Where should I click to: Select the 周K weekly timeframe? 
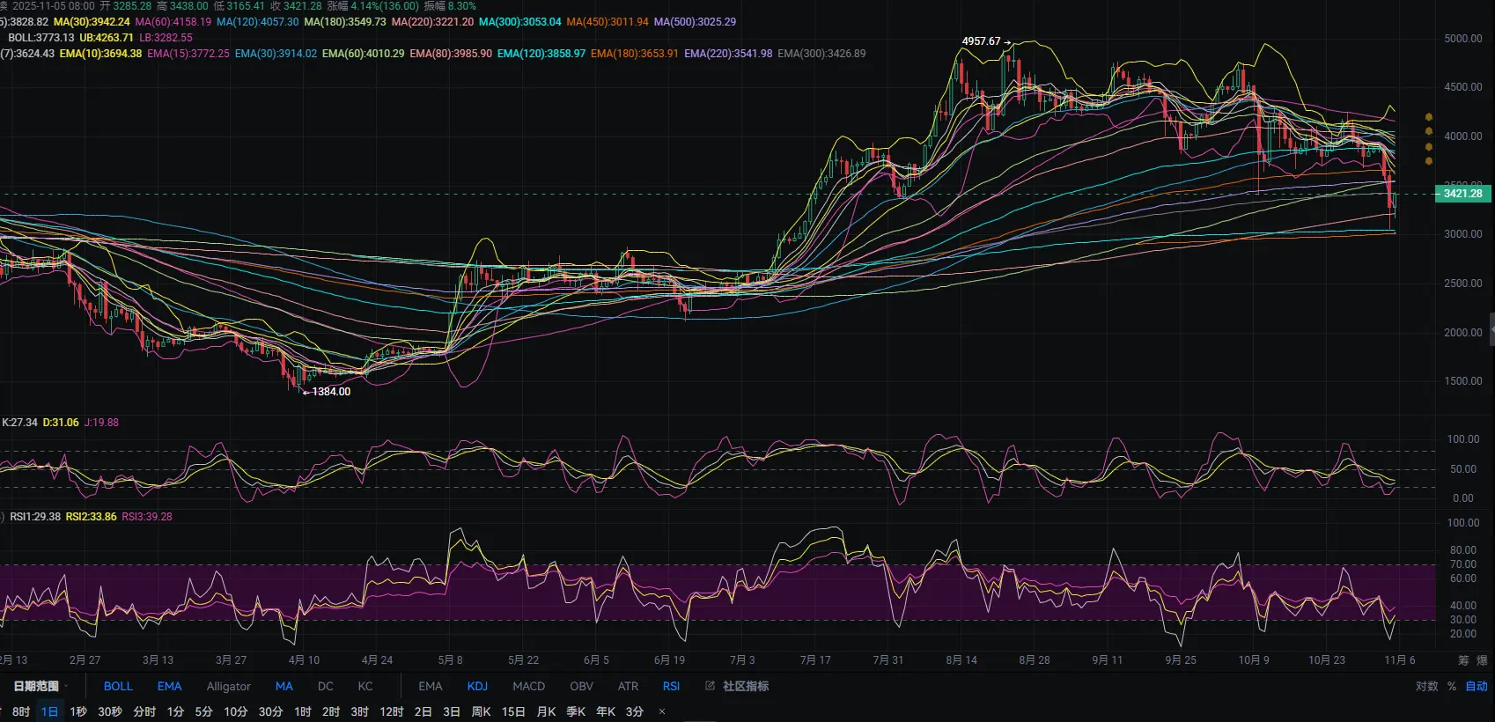coord(481,711)
